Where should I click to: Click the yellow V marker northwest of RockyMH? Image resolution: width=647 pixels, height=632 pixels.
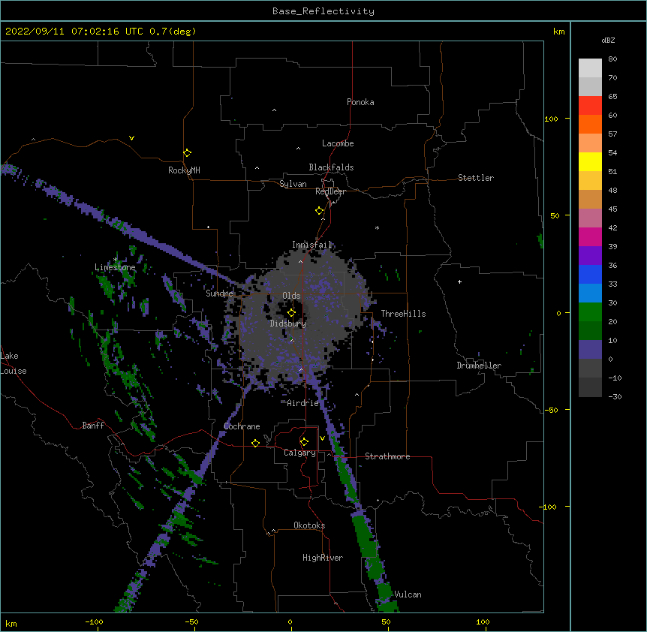[131, 138]
